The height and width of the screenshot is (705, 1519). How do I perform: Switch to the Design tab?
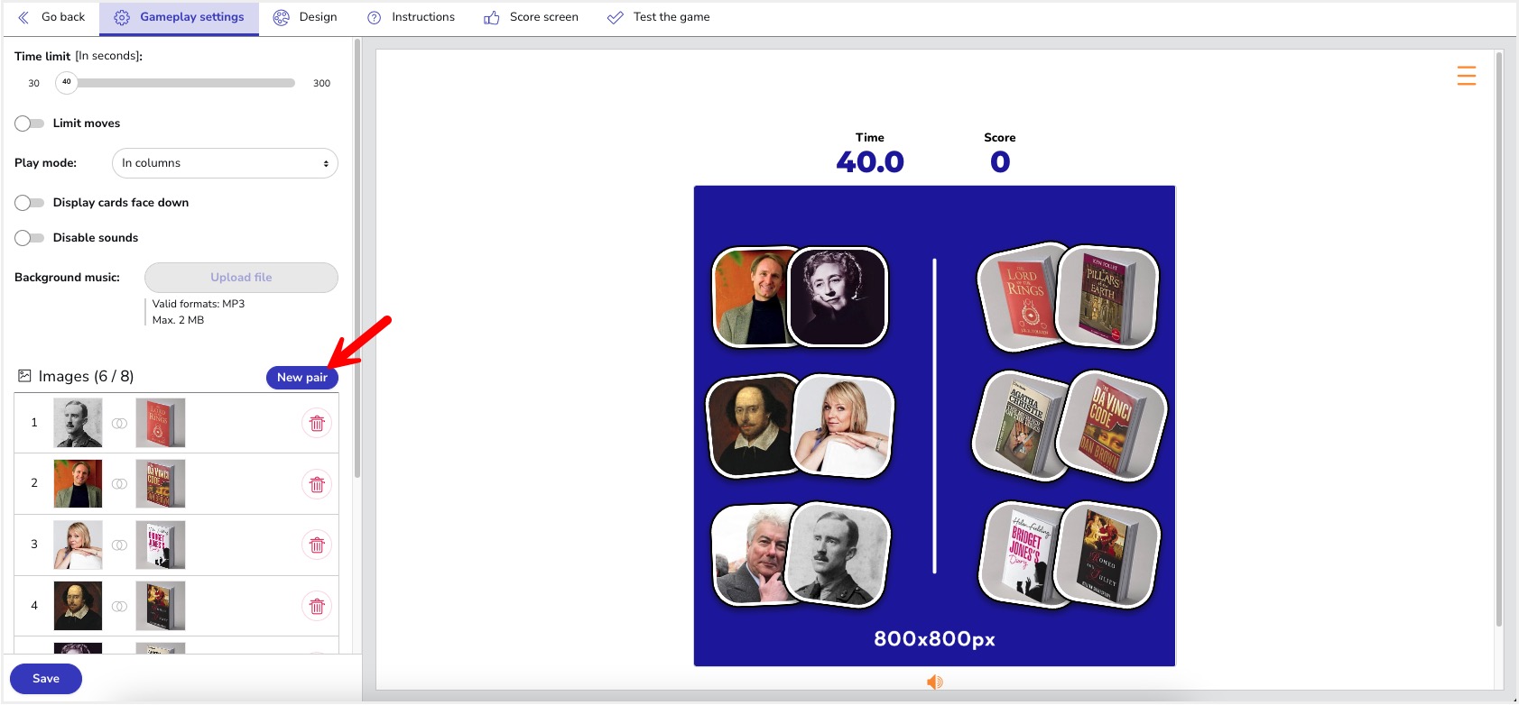click(305, 17)
